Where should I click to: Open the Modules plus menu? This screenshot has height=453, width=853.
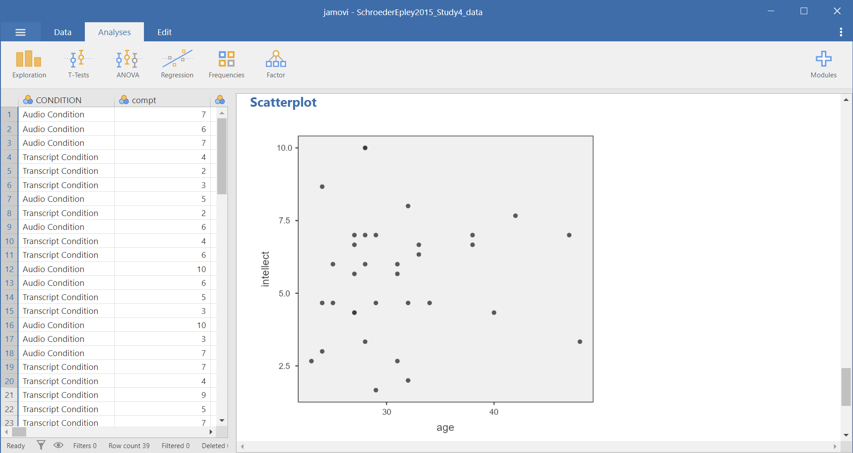point(823,64)
